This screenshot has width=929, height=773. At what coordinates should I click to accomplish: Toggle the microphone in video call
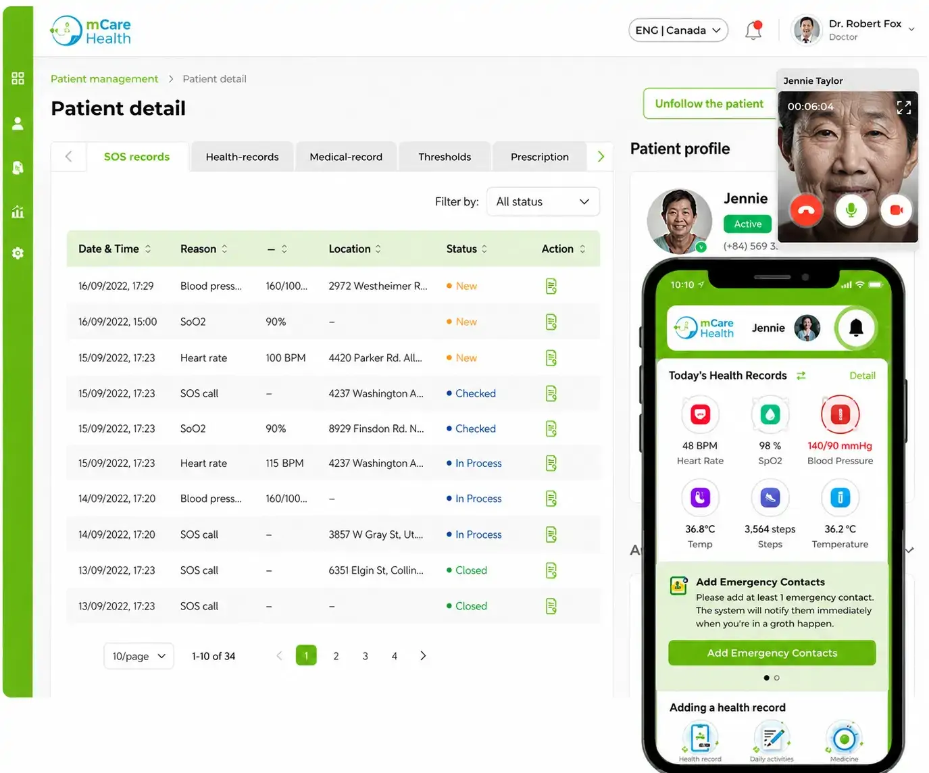tap(851, 210)
